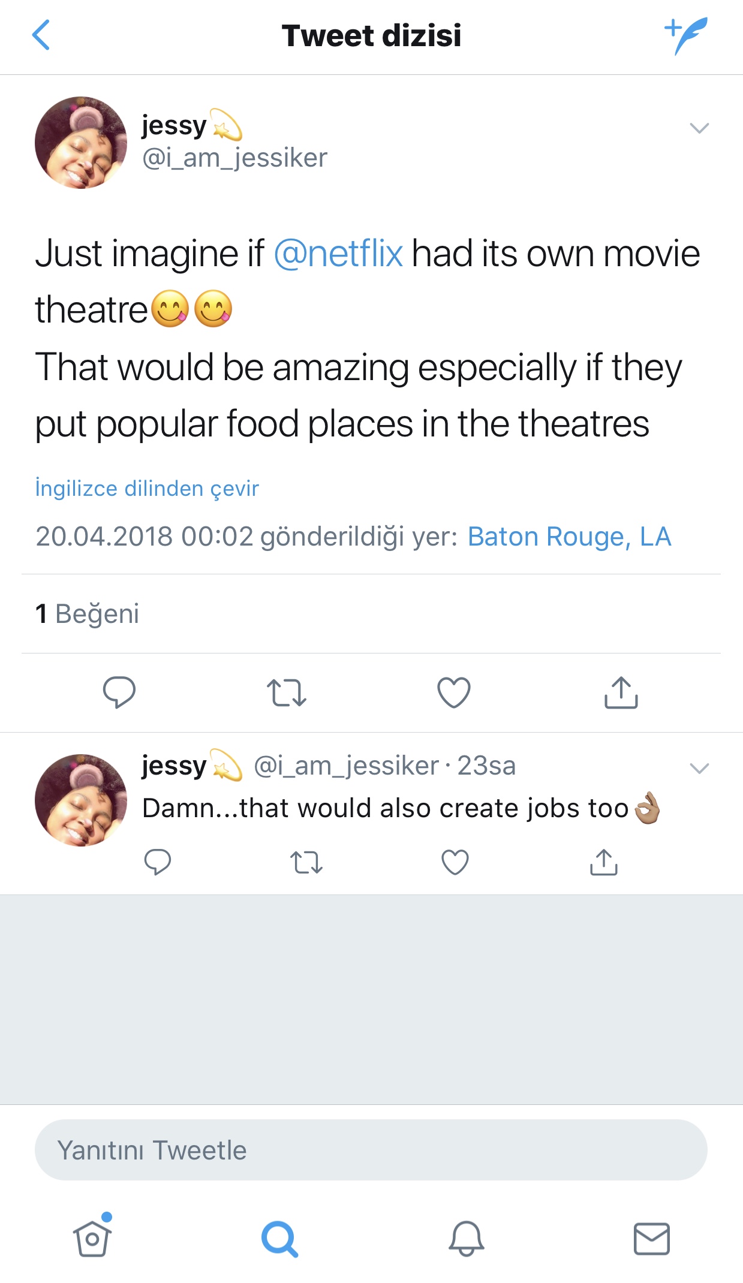Image resolution: width=743 pixels, height=1283 pixels.
Task: Share the main tweet
Action: [621, 692]
